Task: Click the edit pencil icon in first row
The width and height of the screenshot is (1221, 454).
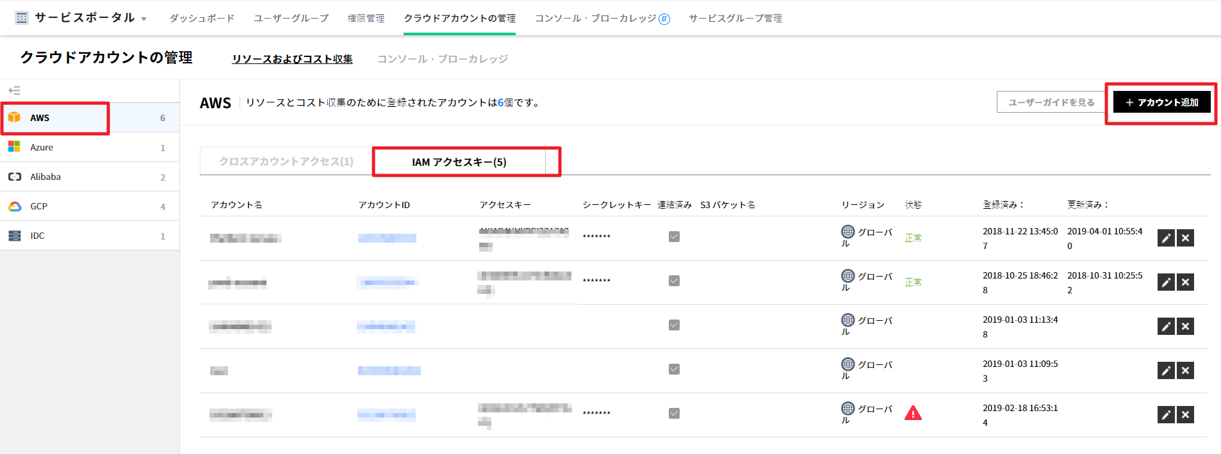Action: click(x=1165, y=238)
